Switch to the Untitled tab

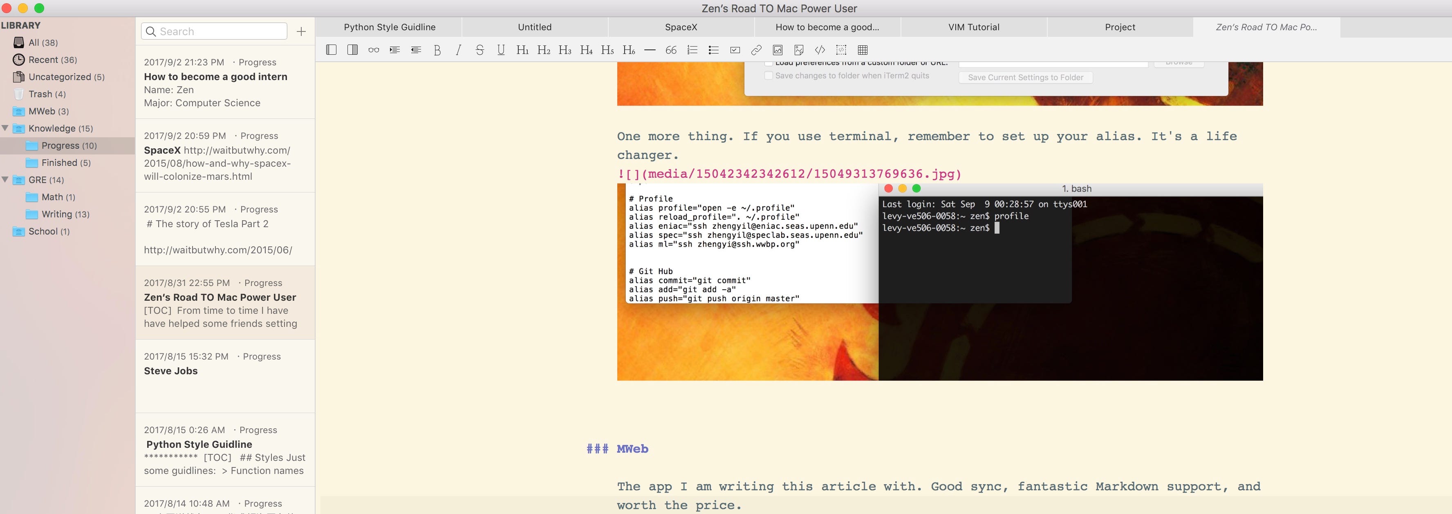pos(534,27)
